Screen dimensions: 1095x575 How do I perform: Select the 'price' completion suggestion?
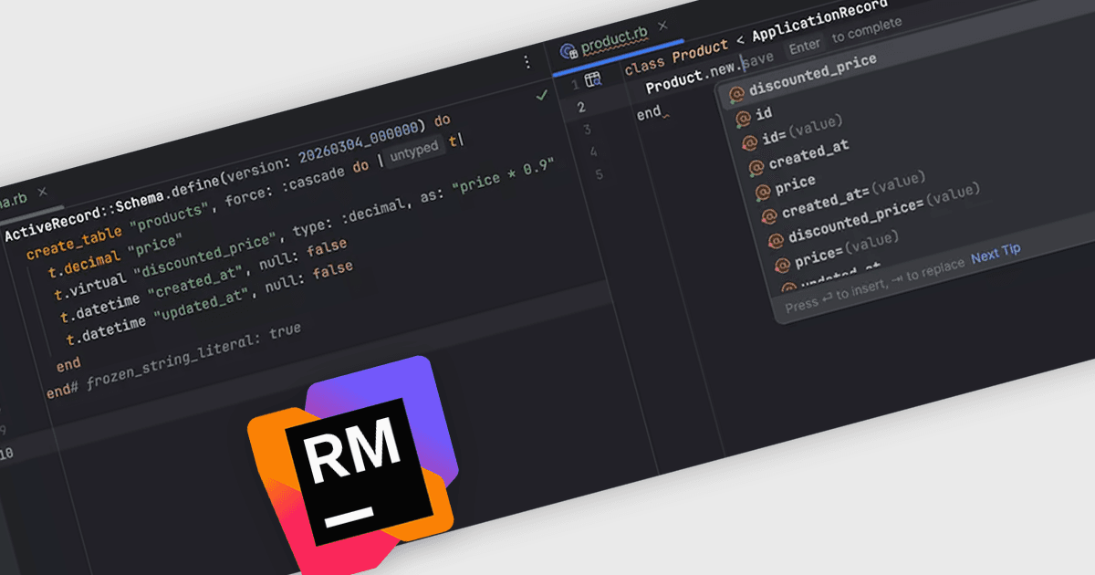[795, 185]
